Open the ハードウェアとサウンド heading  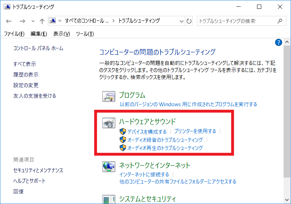point(147,121)
